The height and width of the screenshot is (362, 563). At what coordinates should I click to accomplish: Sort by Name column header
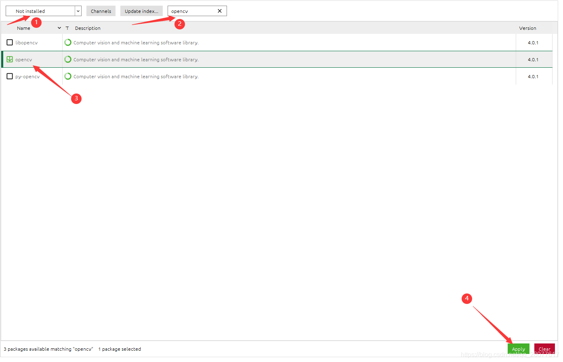(x=23, y=28)
